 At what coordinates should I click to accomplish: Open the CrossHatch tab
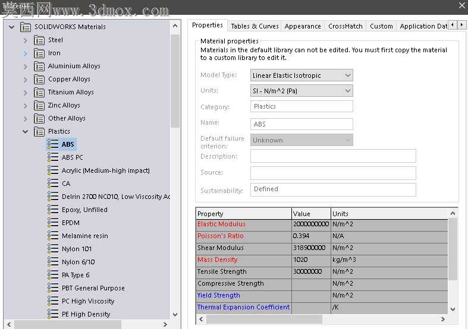click(x=345, y=26)
